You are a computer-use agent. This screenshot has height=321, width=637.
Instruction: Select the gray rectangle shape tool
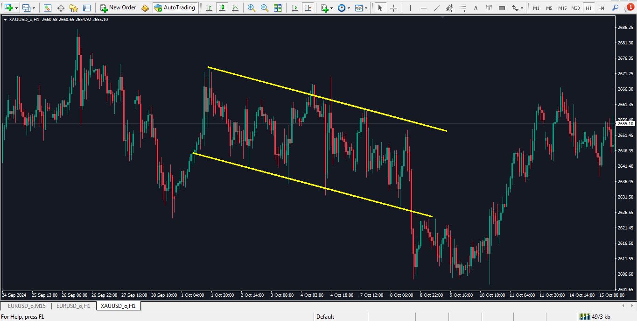502,8
